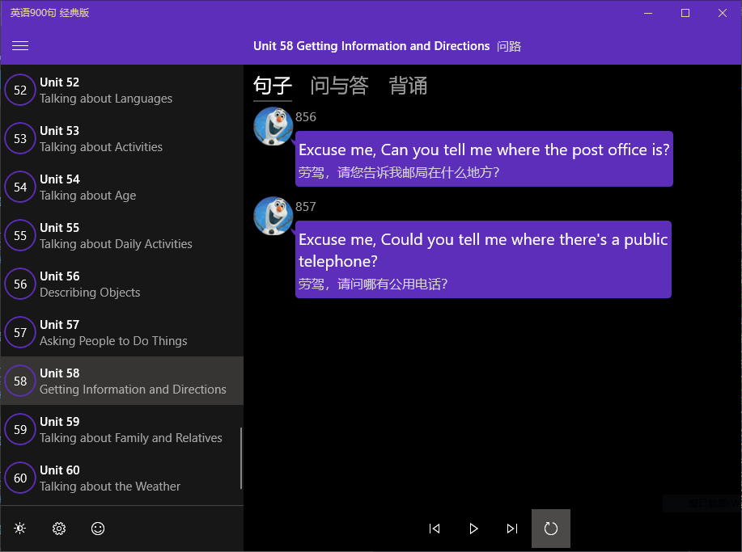Image resolution: width=742 pixels, height=552 pixels.
Task: Skip to the next sentence
Action: tap(512, 529)
